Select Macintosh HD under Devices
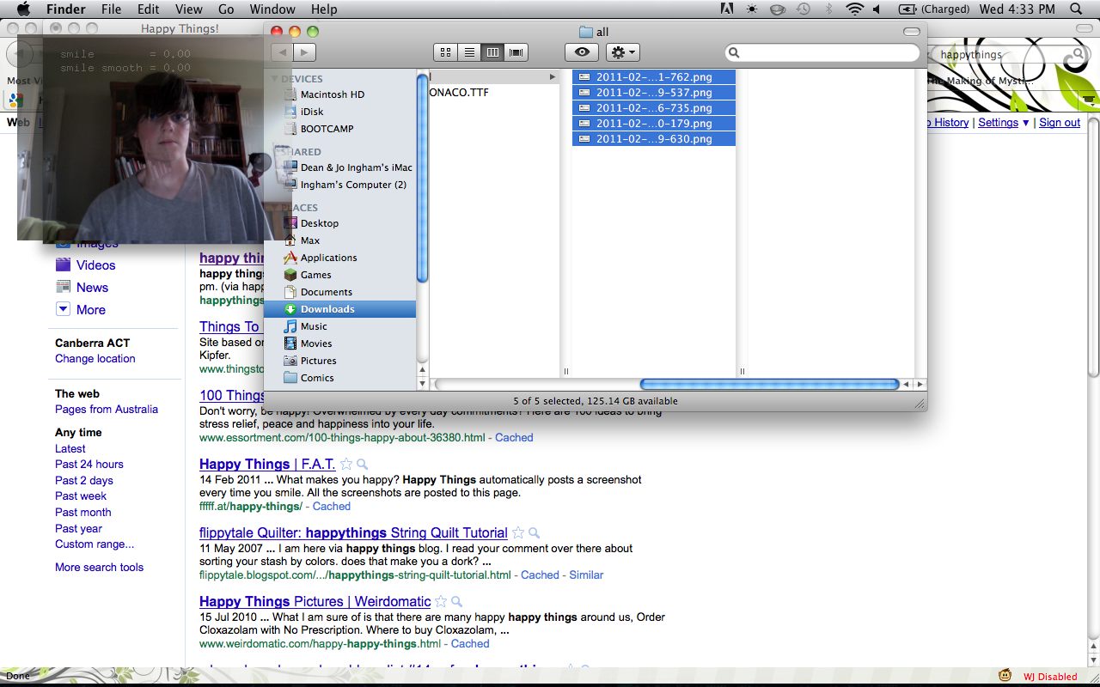 [x=332, y=94]
